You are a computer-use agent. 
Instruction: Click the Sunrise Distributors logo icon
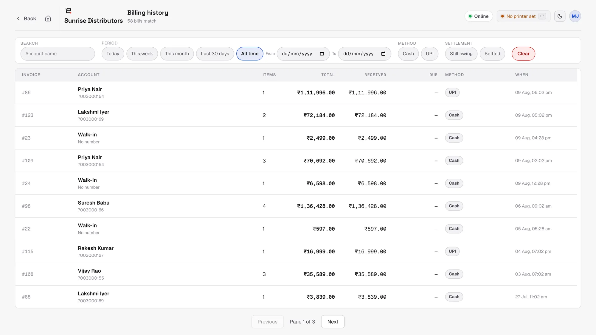click(x=69, y=11)
